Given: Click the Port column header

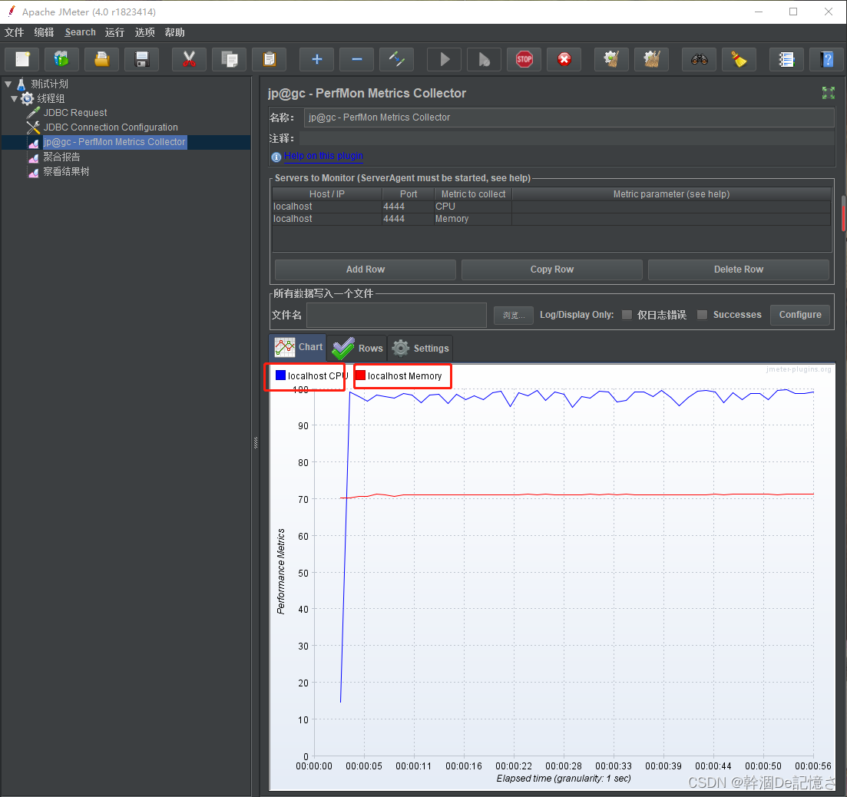Looking at the screenshot, I should coord(409,193).
